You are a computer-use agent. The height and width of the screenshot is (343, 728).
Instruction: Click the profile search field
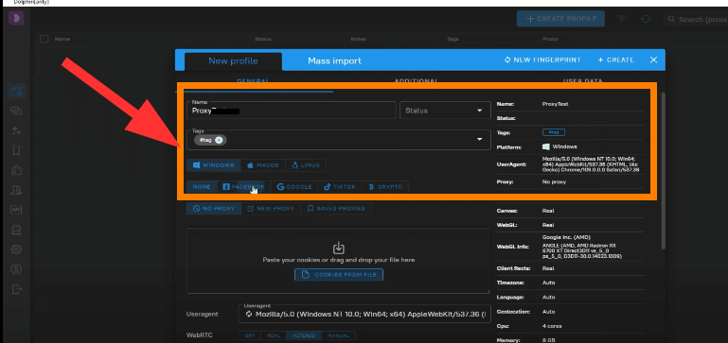click(696, 20)
